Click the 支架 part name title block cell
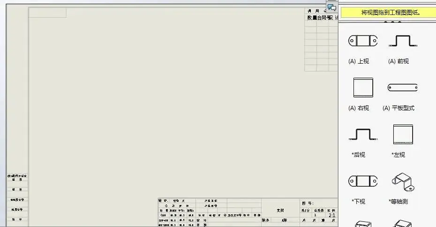The height and width of the screenshot is (227, 436). [x=280, y=210]
